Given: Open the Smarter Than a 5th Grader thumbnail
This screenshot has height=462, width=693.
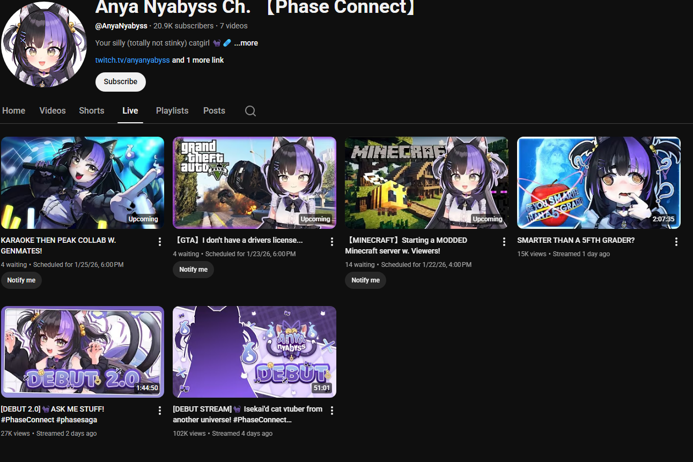Looking at the screenshot, I should pyautogui.click(x=599, y=183).
